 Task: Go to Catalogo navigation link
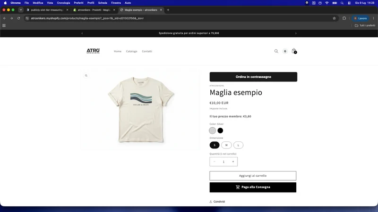pos(132,51)
